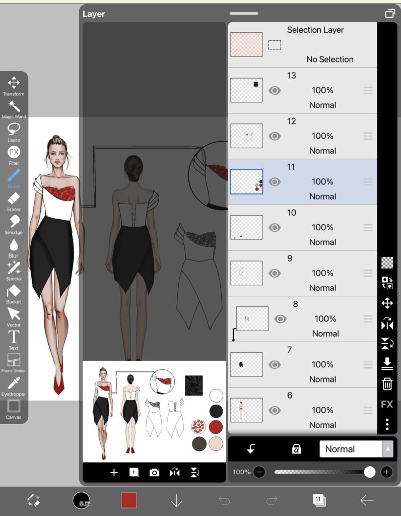
Task: Click the red current color swatch
Action: pos(129,500)
